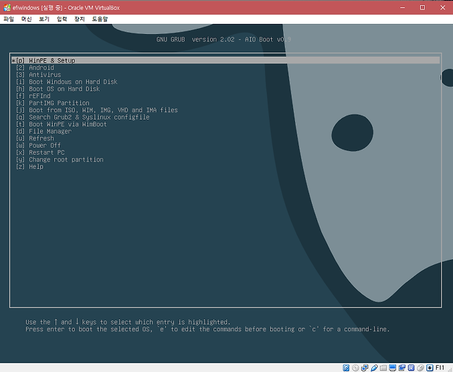Select the Android boot entry

point(225,67)
